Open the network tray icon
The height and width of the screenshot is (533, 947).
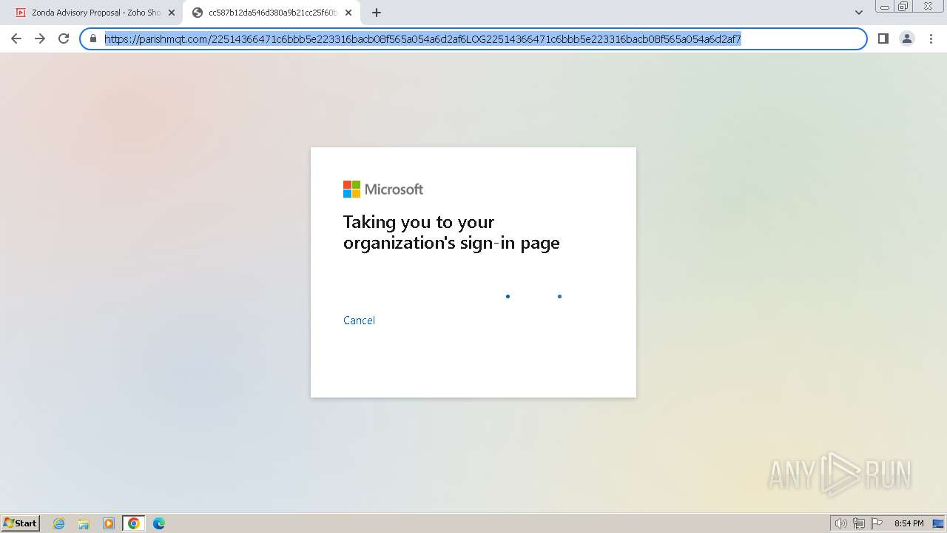(859, 523)
